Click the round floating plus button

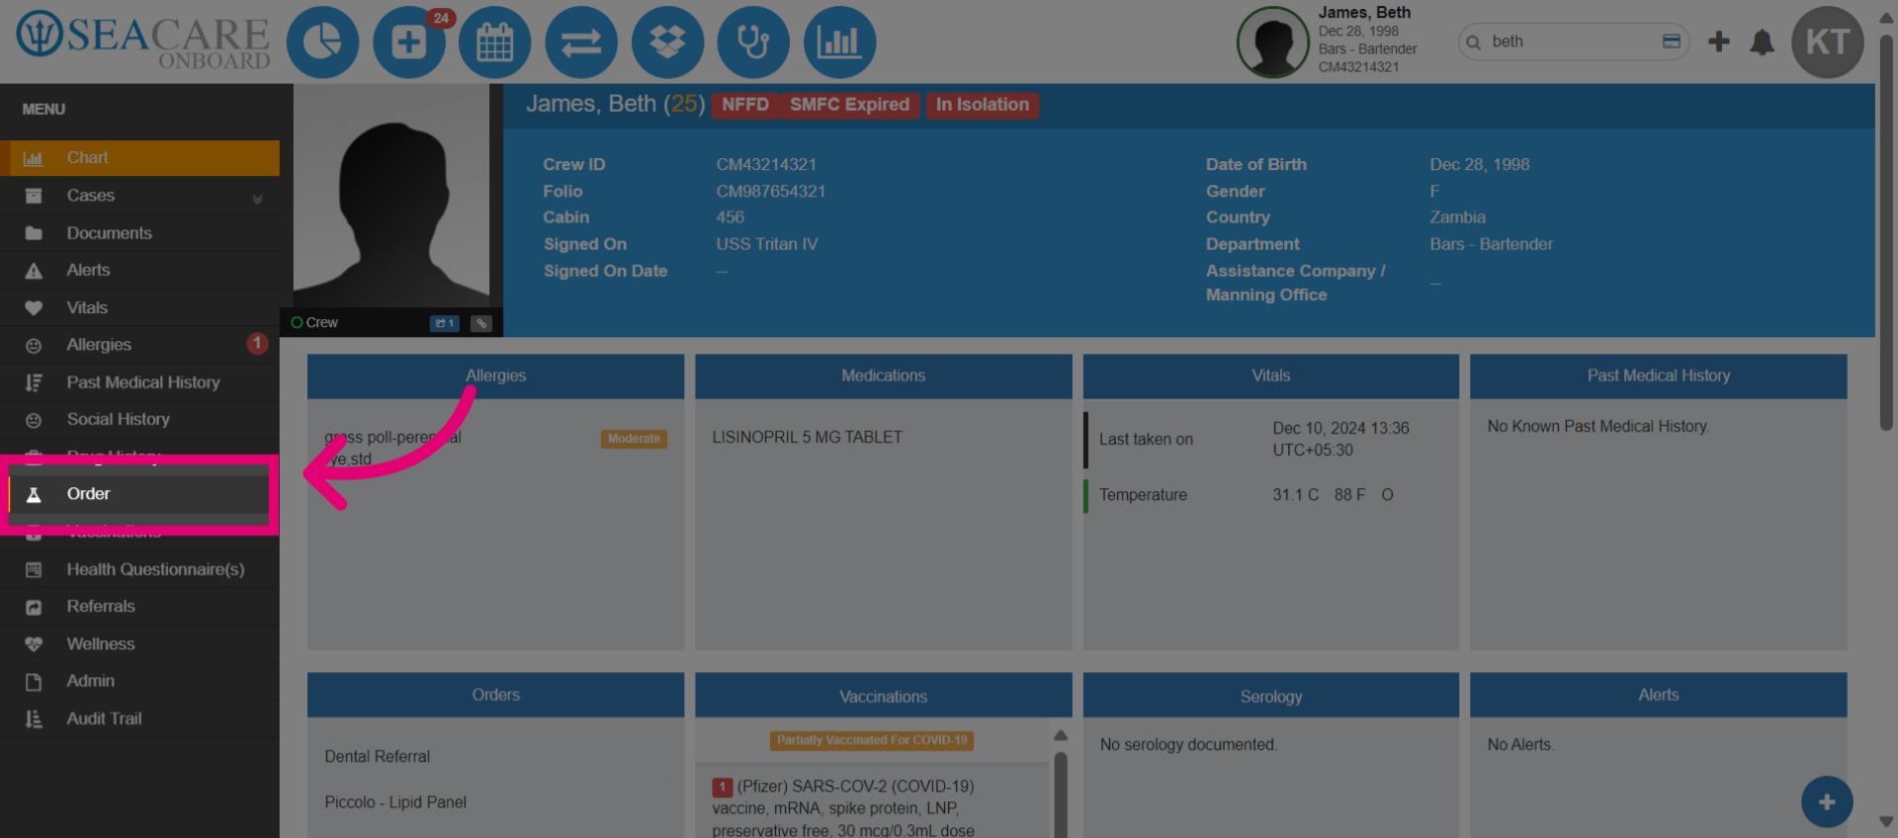1827,802
